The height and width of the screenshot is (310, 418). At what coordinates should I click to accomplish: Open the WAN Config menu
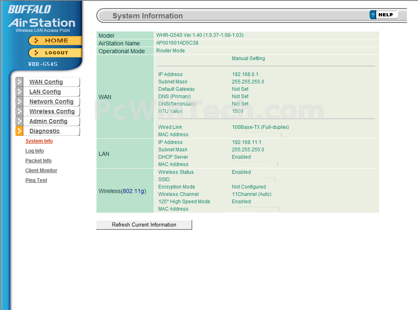point(46,82)
